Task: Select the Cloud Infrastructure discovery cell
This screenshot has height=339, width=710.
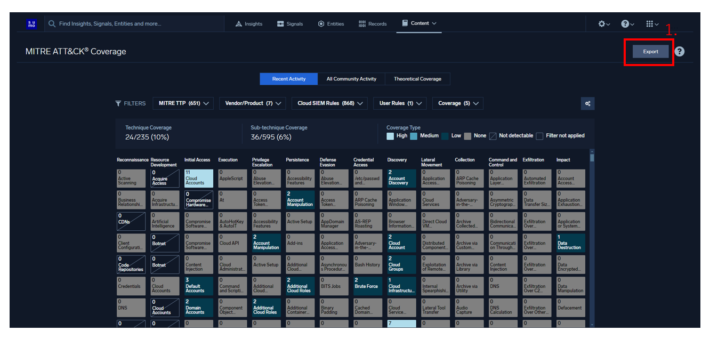Action: [x=402, y=286]
